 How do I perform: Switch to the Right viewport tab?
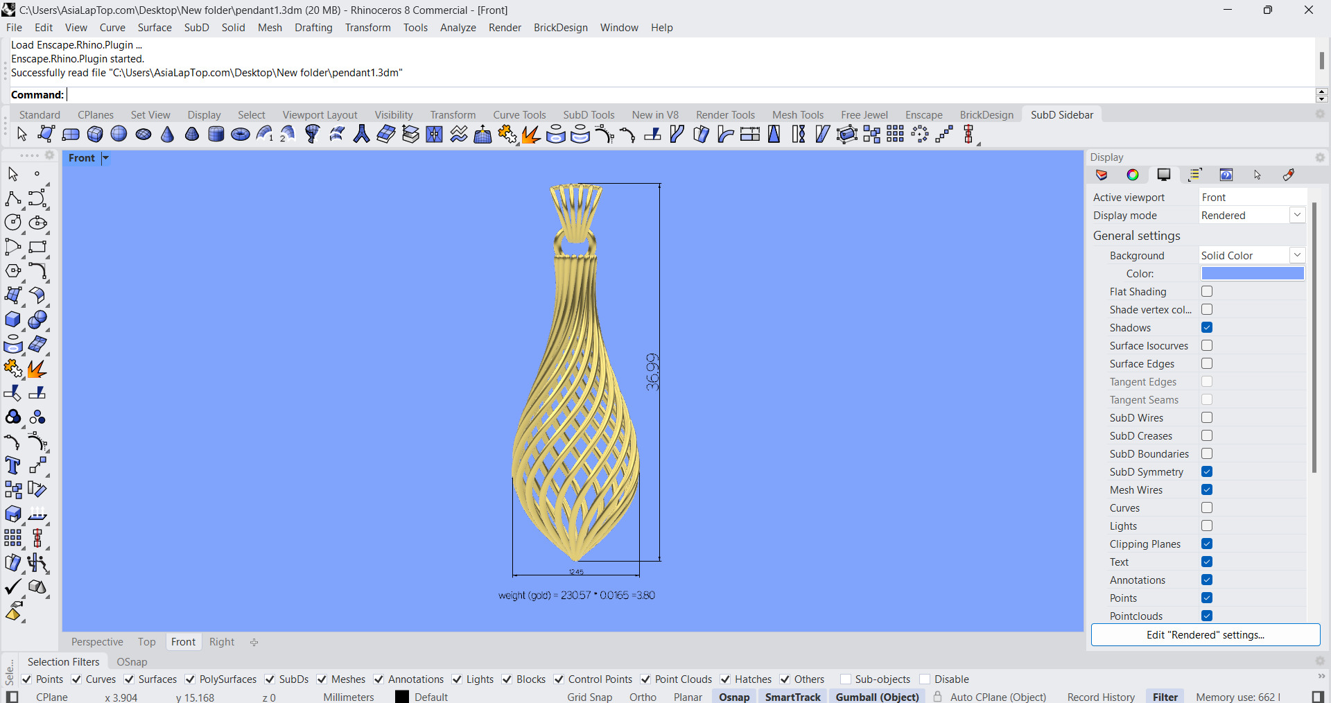tap(222, 642)
